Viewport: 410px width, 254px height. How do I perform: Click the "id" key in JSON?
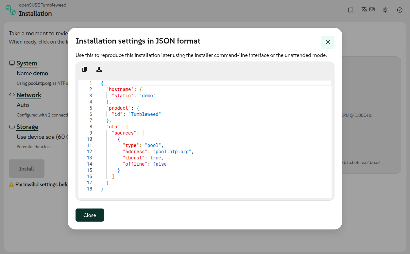click(117, 114)
